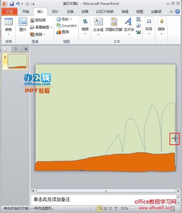This screenshot has width=182, height=213.
Task: Collapse the ribbon with the caret icon
Action: [x=171, y=12]
